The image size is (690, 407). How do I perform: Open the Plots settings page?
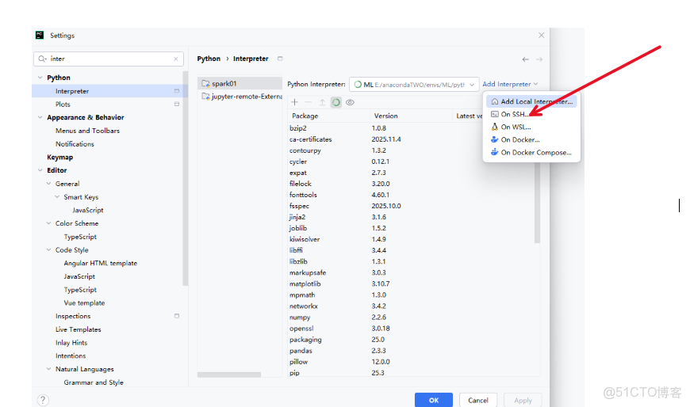pos(63,105)
